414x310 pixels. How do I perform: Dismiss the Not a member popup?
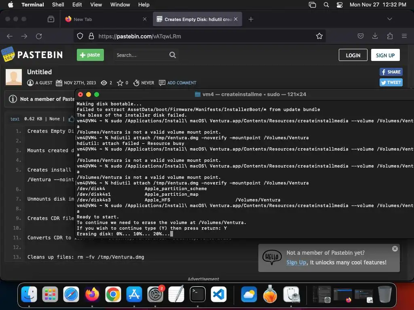(x=395, y=249)
